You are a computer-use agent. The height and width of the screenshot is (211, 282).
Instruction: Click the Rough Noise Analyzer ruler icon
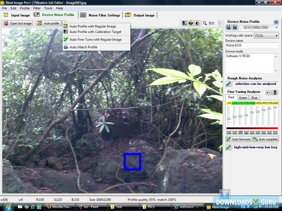(x=228, y=84)
